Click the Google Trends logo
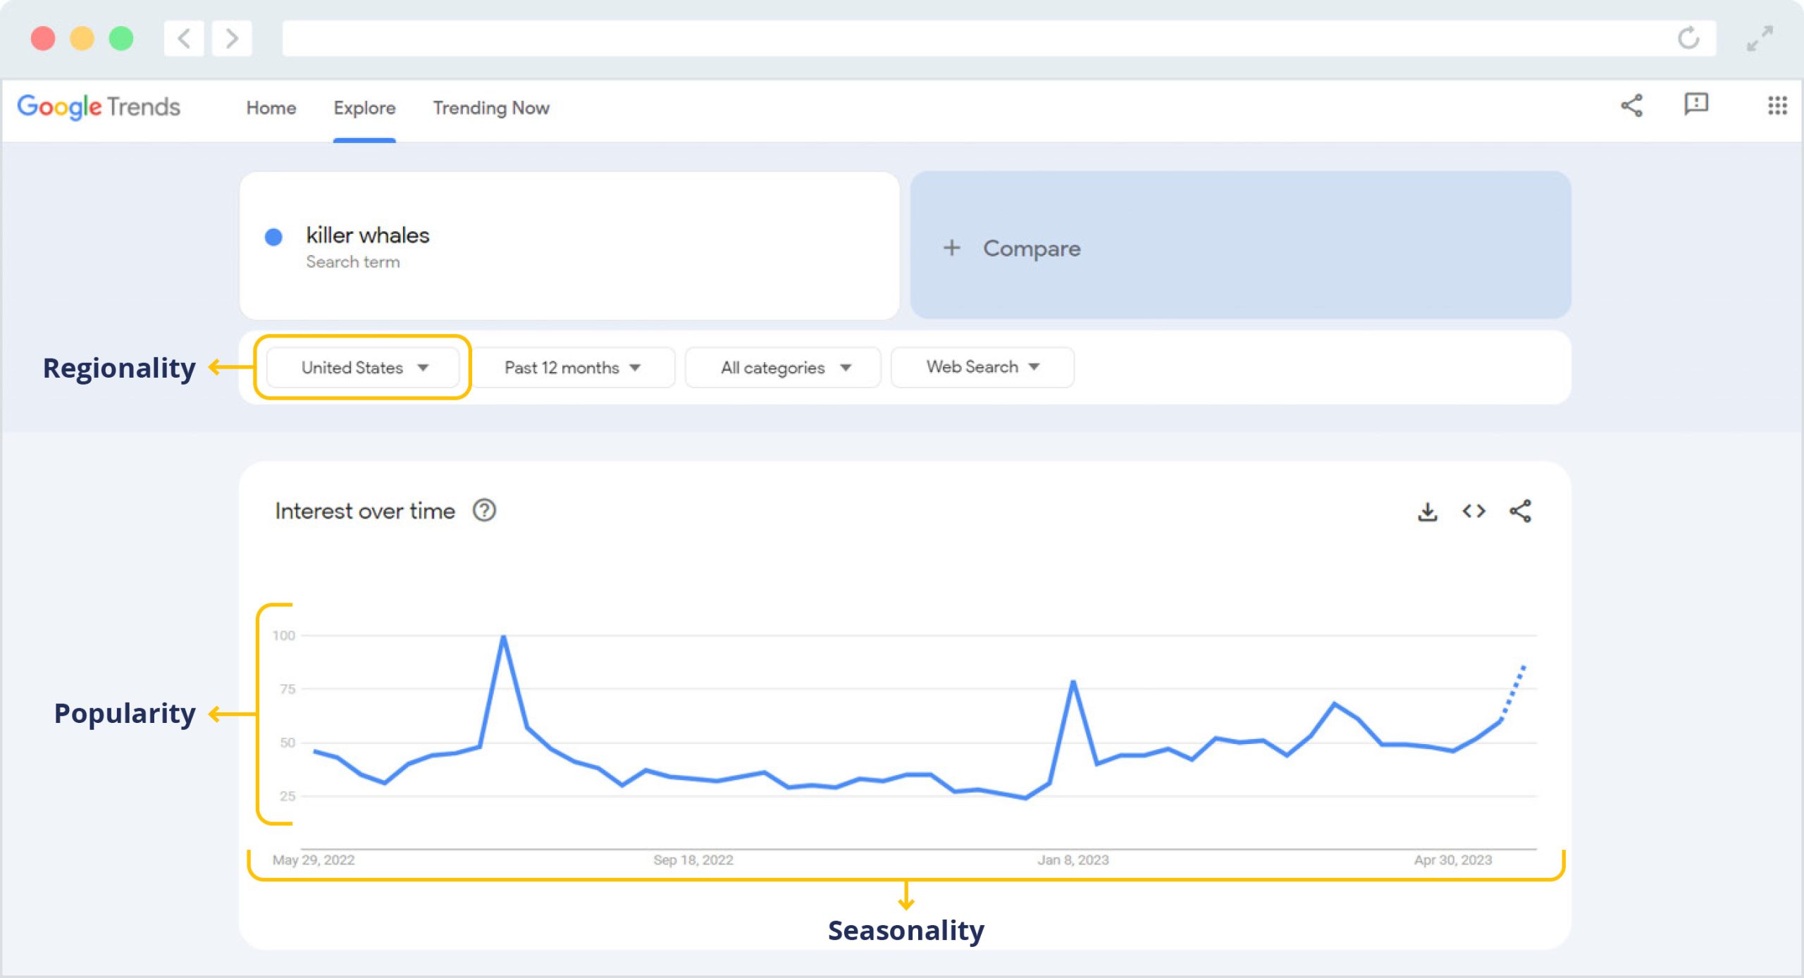 tap(99, 106)
